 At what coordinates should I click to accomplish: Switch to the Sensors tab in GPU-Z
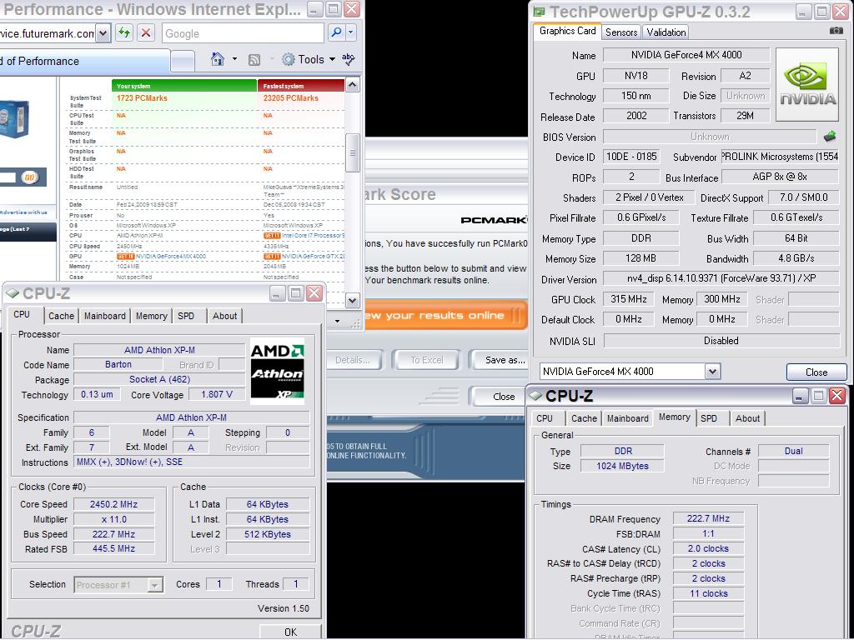click(x=621, y=32)
